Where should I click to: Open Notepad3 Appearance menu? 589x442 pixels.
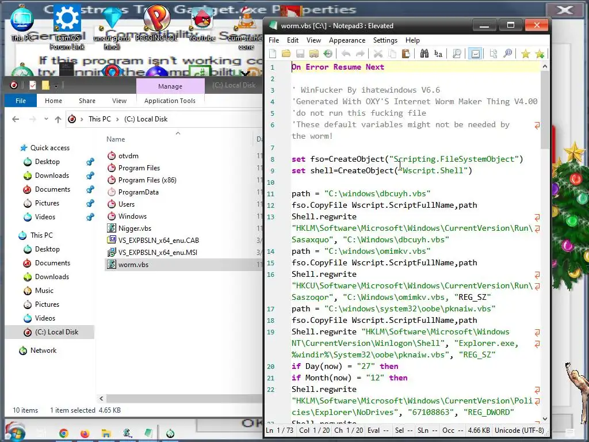[347, 40]
